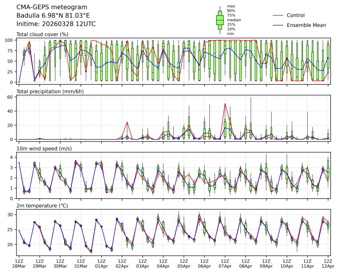Screen dimensions: 339x273
Task: Click the 60 tick on the precipitation y-axis
Action: click(x=12, y=97)
